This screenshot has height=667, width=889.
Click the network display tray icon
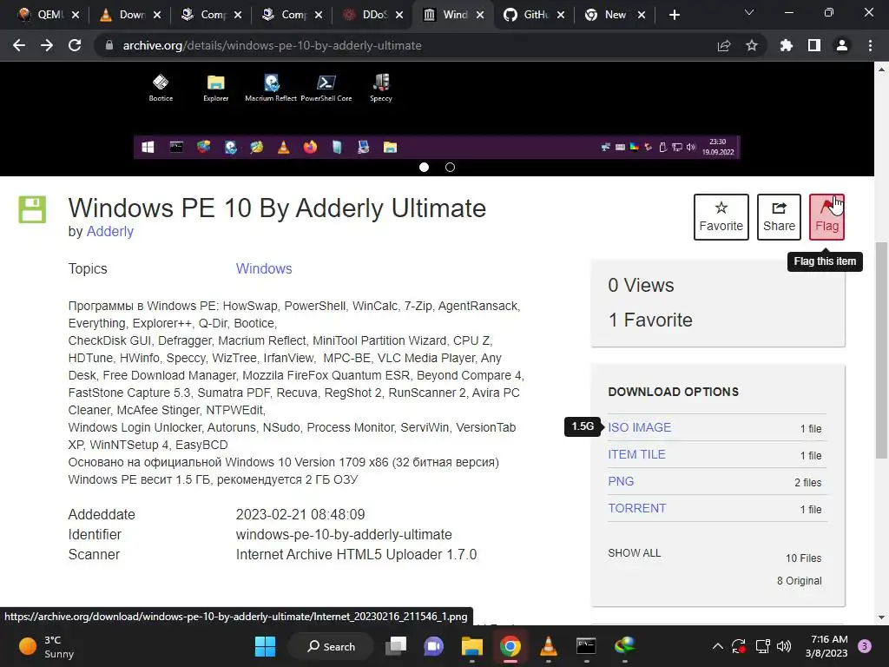pos(762,646)
